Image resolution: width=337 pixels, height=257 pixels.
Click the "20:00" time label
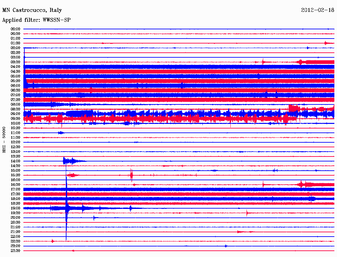click(x=15, y=217)
